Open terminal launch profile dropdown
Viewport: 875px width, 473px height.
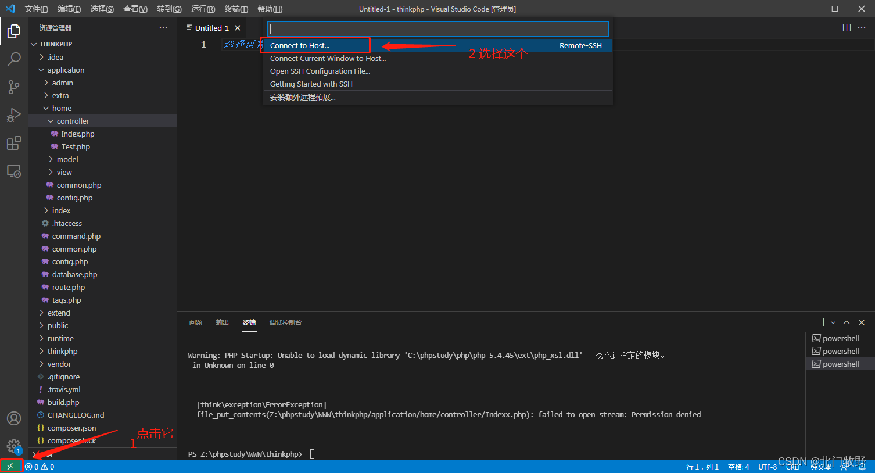[833, 322]
